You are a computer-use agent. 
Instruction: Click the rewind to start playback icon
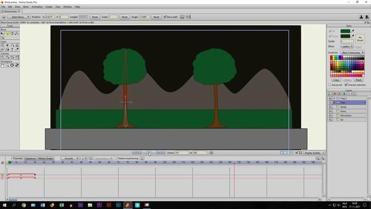pos(134,153)
